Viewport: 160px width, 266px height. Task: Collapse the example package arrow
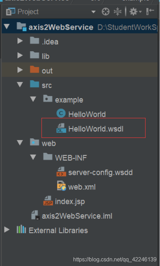coord(33,99)
